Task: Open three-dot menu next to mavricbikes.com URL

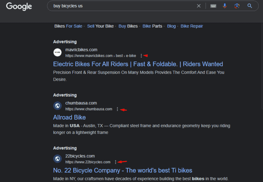Action: click(x=141, y=56)
